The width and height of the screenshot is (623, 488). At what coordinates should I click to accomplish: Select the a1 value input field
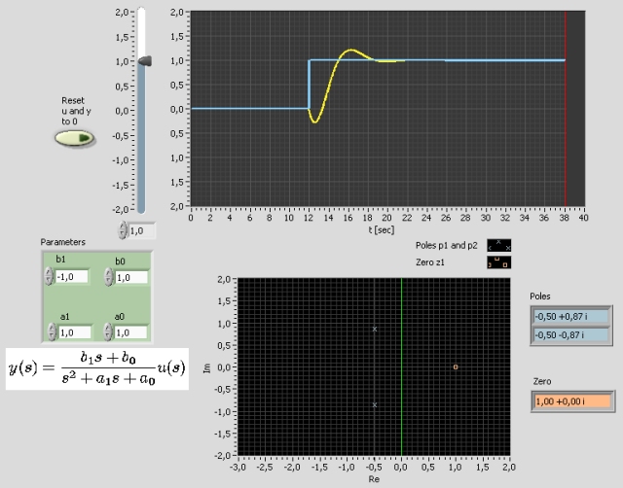click(x=72, y=331)
